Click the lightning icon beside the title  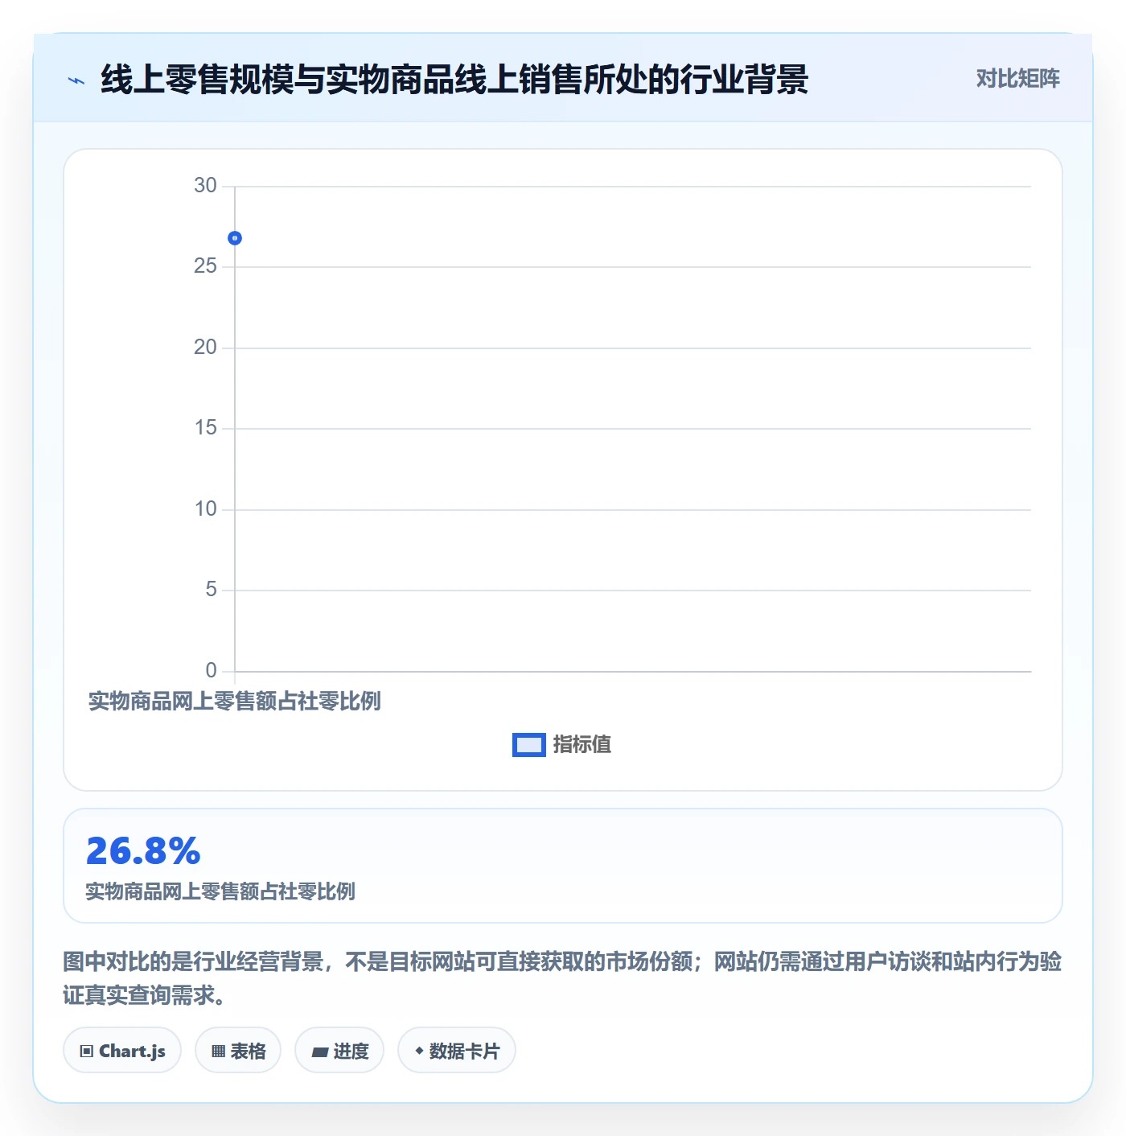[x=76, y=80]
